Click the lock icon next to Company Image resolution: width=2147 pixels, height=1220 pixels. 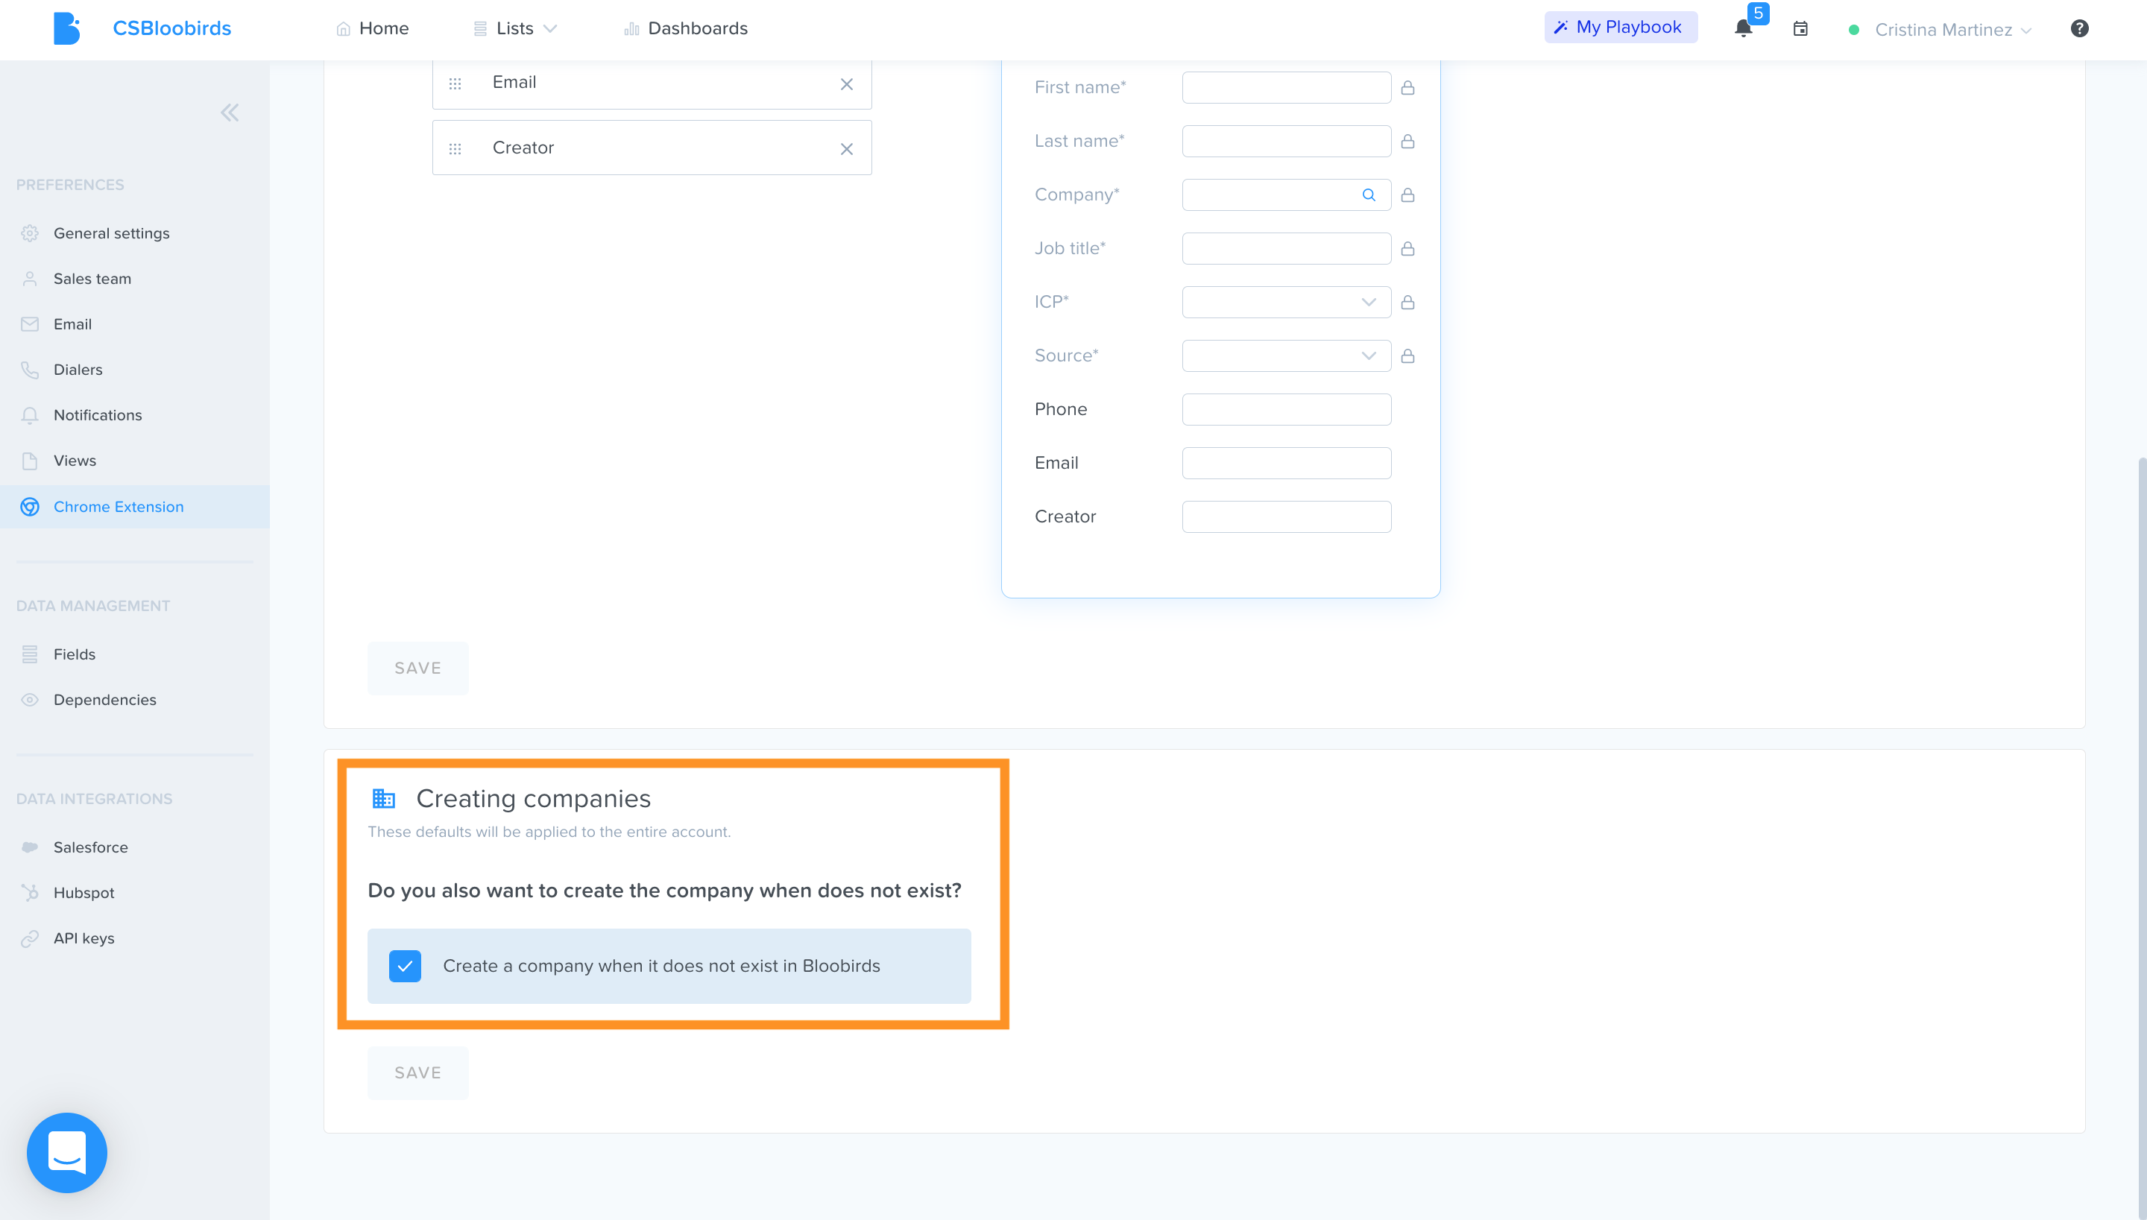(1408, 195)
